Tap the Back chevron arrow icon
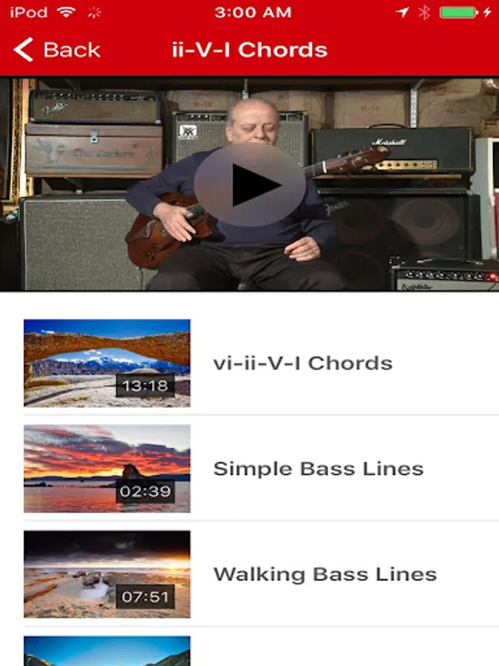This screenshot has width=499, height=666. click(24, 50)
